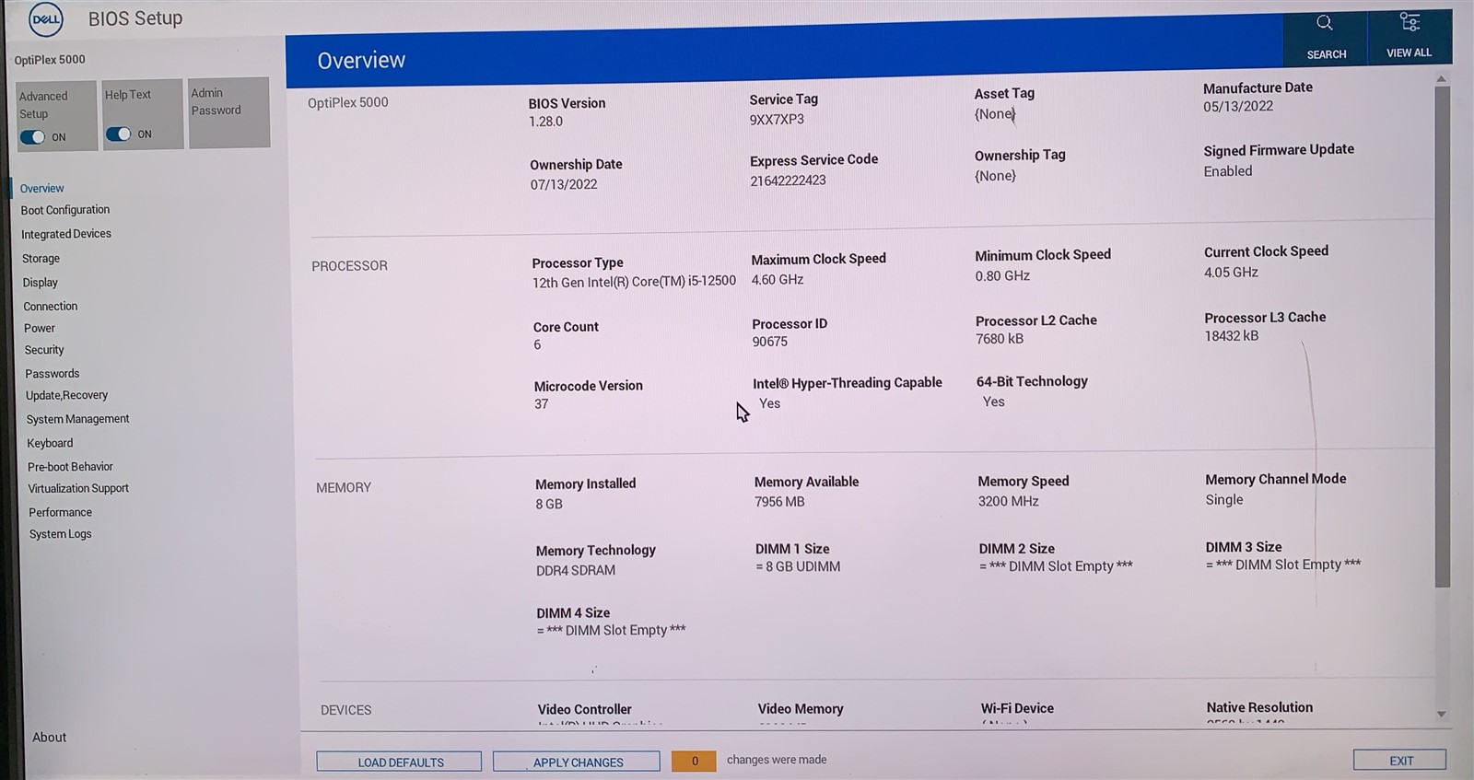Open System Logs section
The width and height of the screenshot is (1474, 780).
click(x=60, y=534)
